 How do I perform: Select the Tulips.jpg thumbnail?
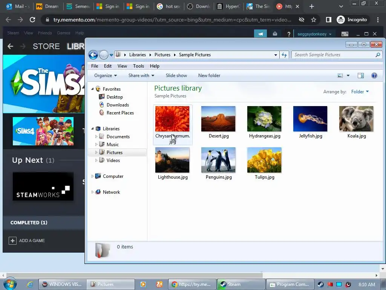pos(264,160)
